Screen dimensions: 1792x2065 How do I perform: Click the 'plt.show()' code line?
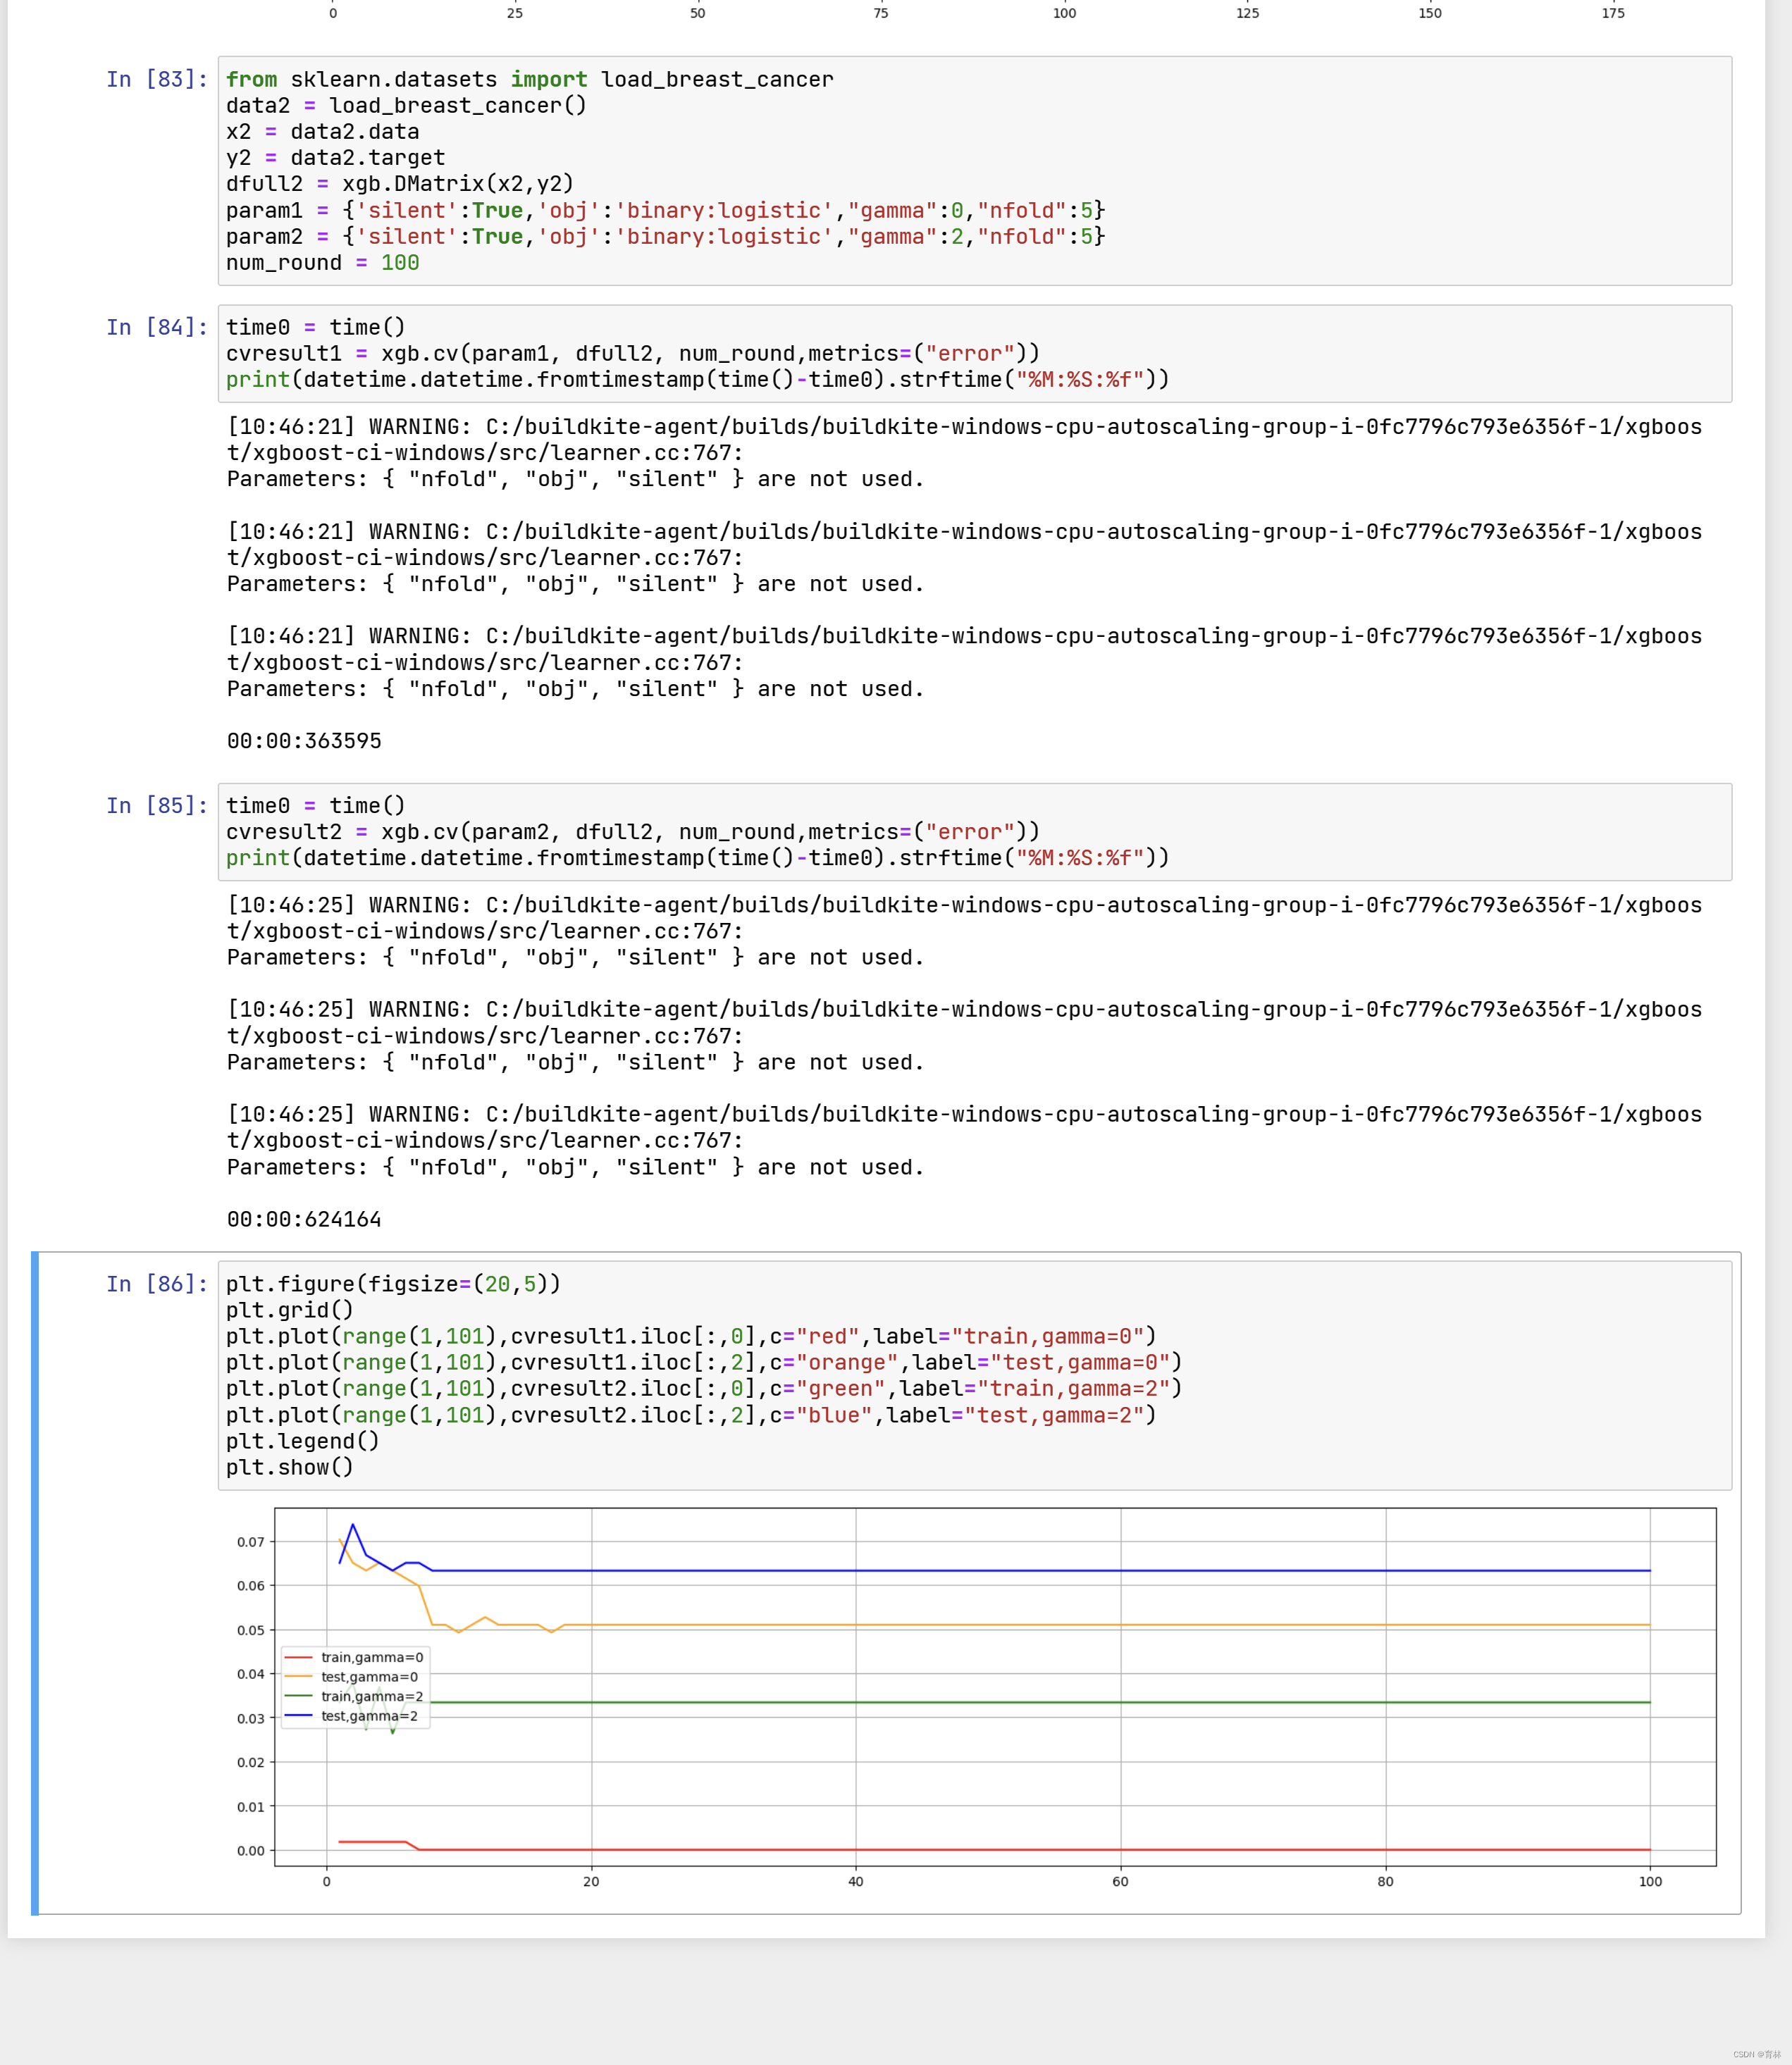pos(290,1467)
